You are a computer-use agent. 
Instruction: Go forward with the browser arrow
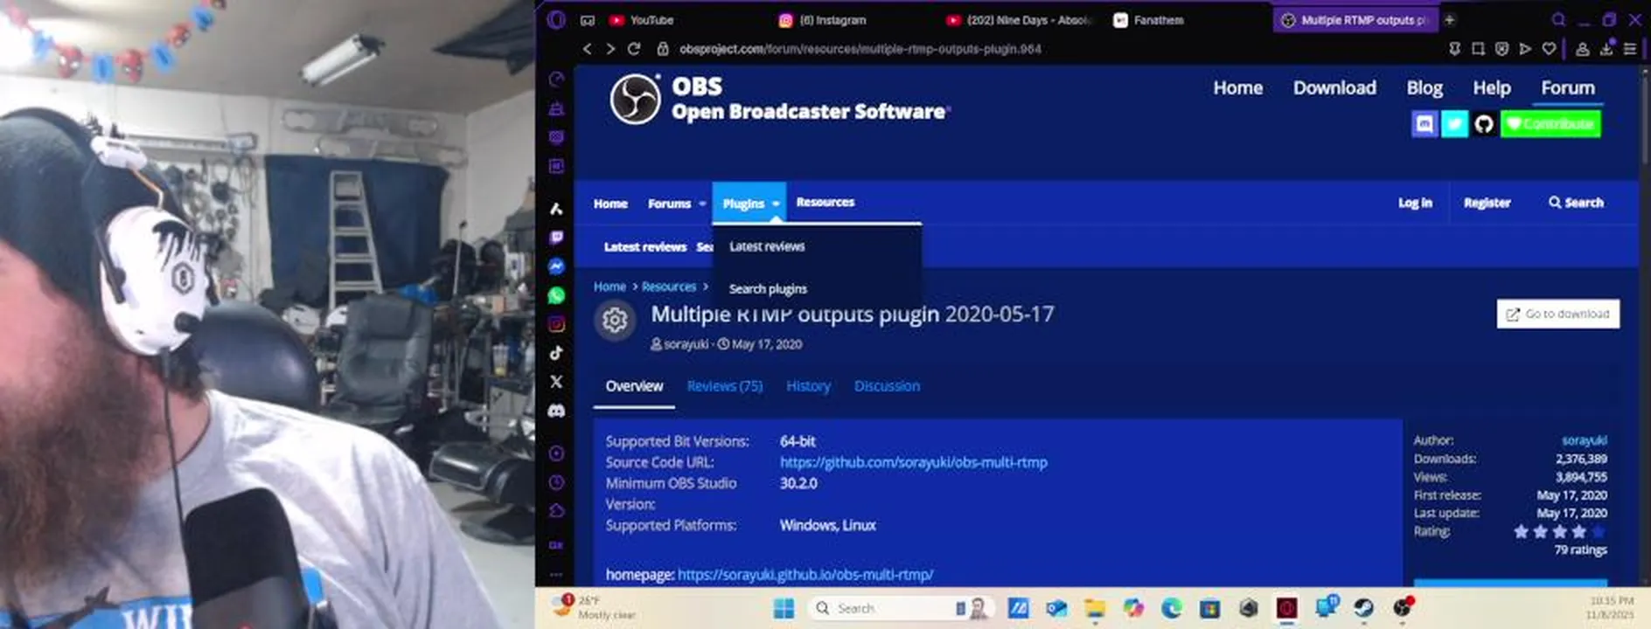click(x=610, y=49)
